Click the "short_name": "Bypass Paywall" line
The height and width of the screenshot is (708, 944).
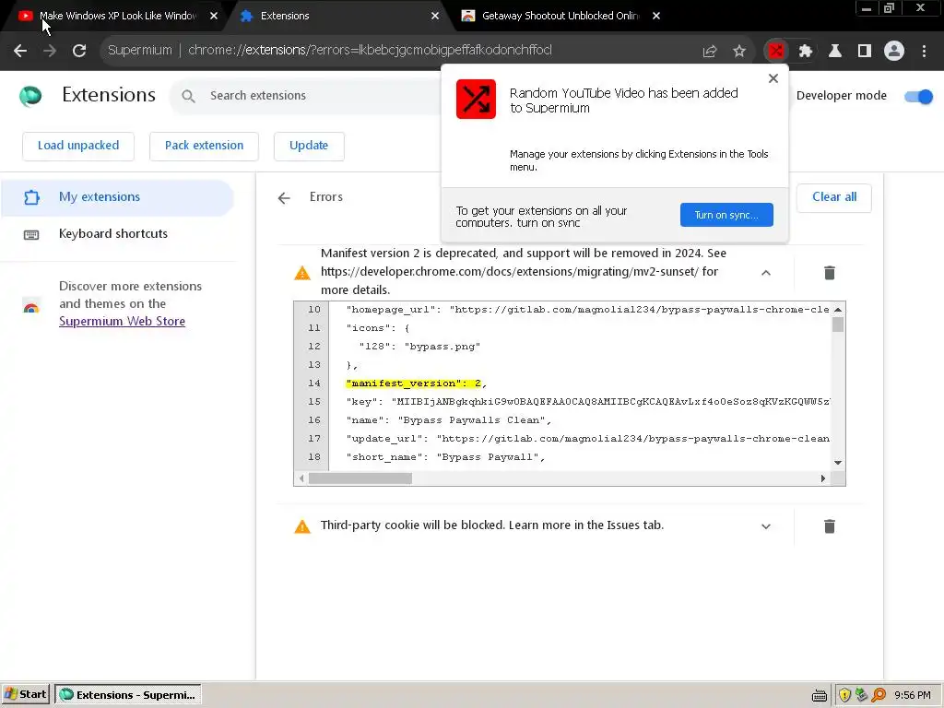coord(445,457)
